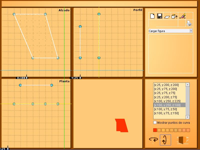The image size is (200, 150).
Task: Click the Y:25 slider marker
Action: point(80,77)
